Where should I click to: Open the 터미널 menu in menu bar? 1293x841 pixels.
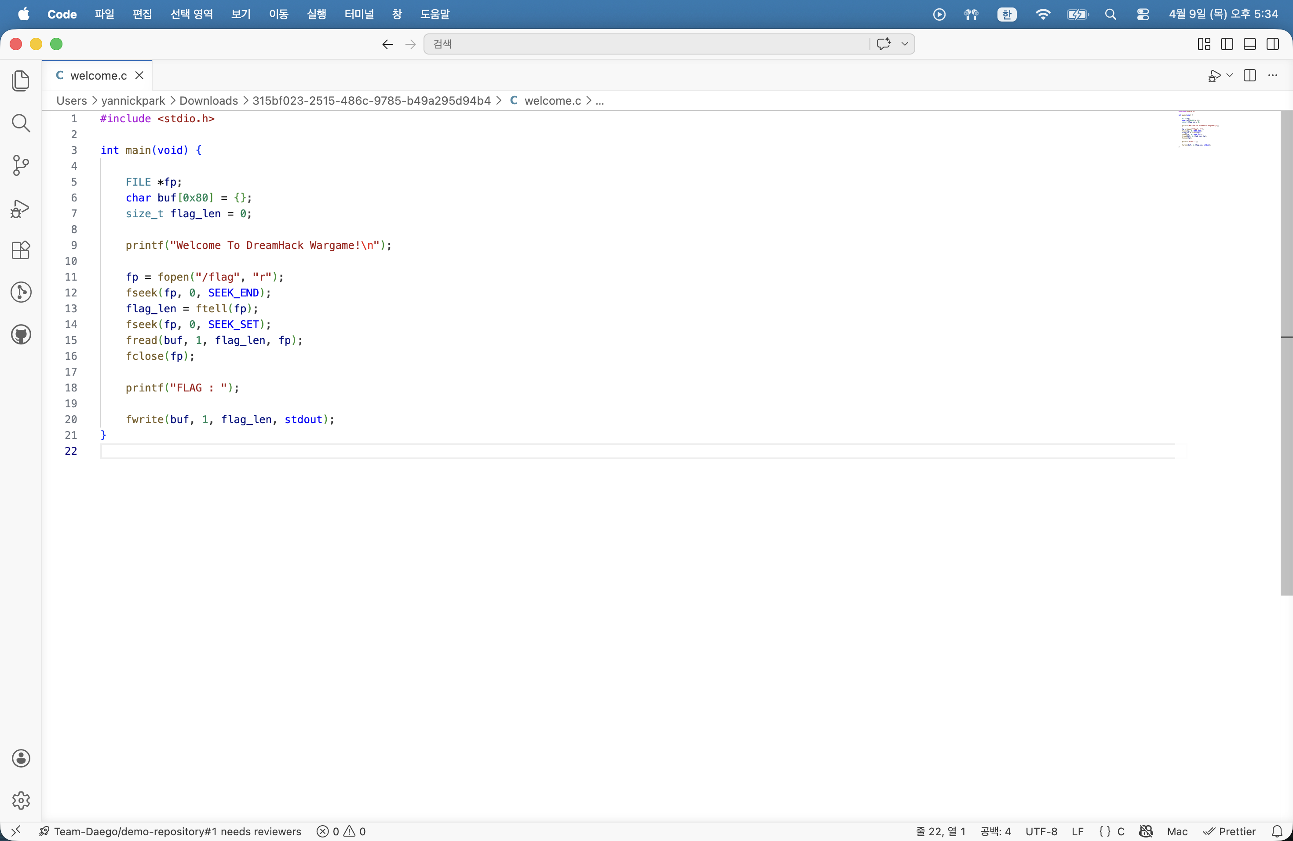(359, 14)
